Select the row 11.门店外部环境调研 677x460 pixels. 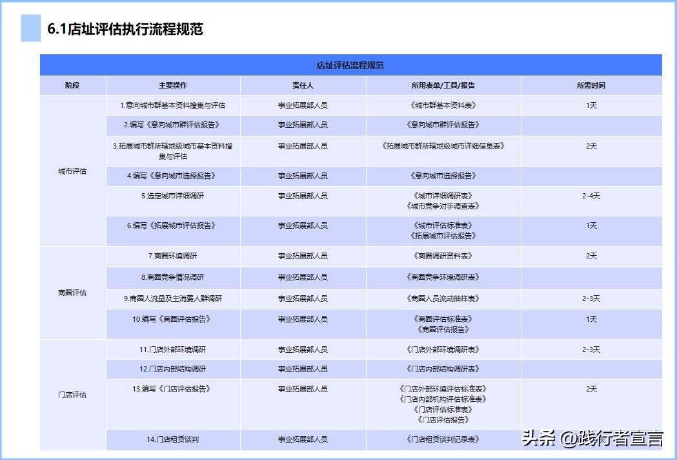173,349
